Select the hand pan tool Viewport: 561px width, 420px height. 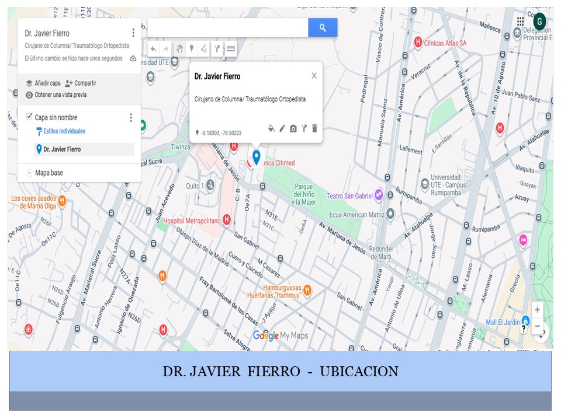click(x=179, y=48)
